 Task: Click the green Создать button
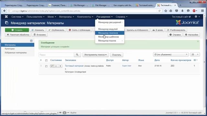[x=17, y=30]
